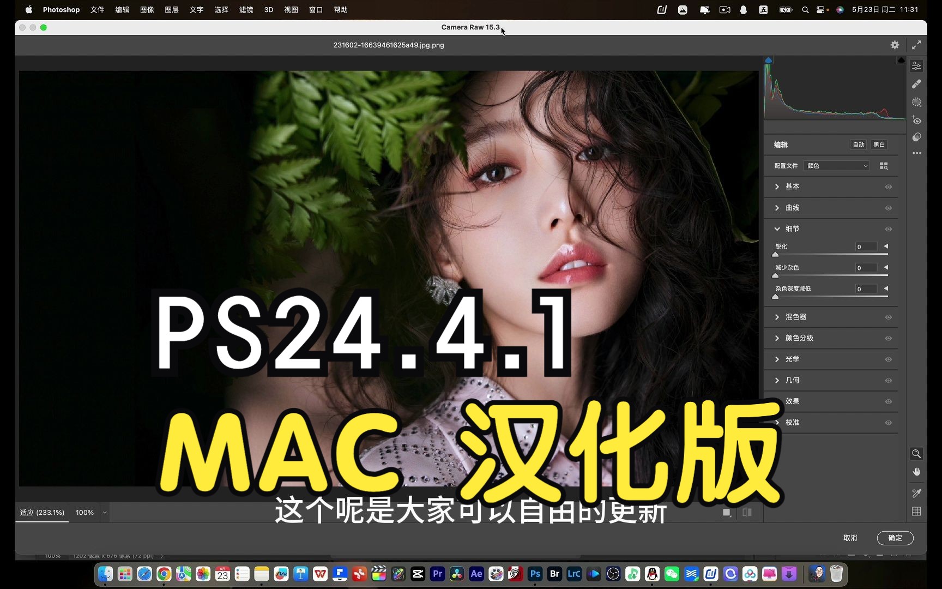Open Finder from the Dock
The image size is (942, 589).
tap(105, 574)
